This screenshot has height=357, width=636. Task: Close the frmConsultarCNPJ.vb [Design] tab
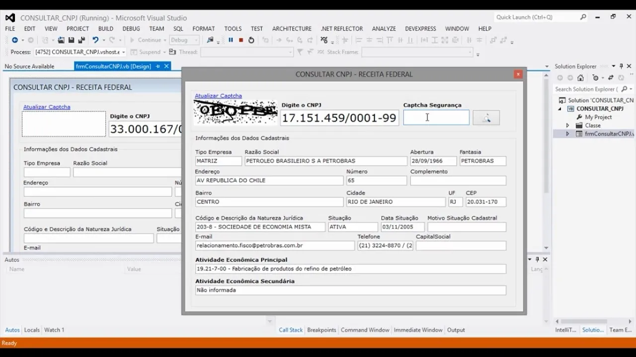click(166, 66)
